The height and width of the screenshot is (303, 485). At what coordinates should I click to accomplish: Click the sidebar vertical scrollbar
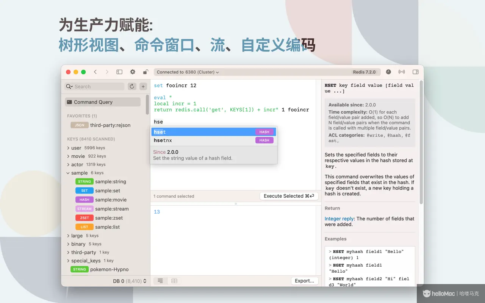(x=147, y=104)
